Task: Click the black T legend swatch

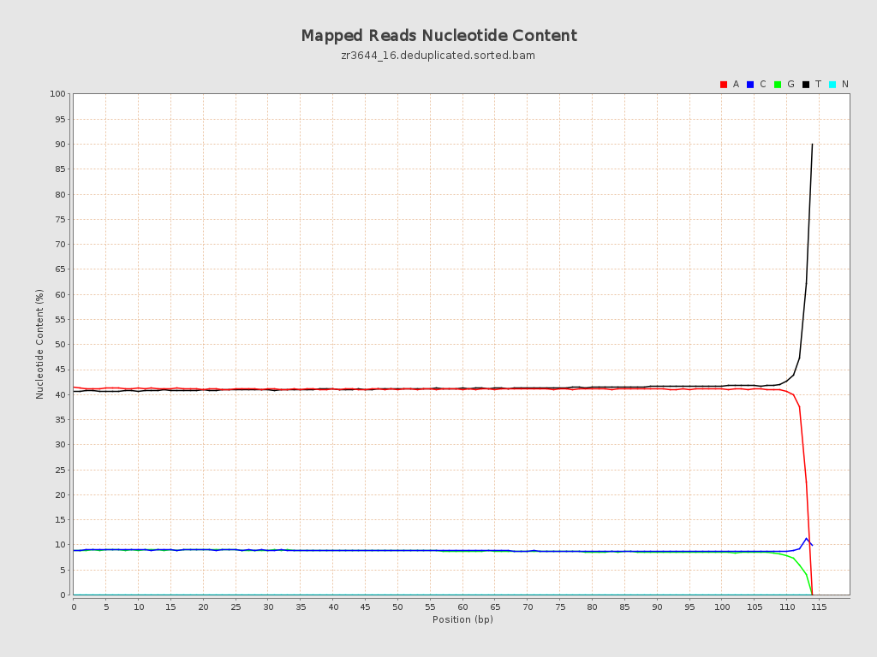Action: 805,85
